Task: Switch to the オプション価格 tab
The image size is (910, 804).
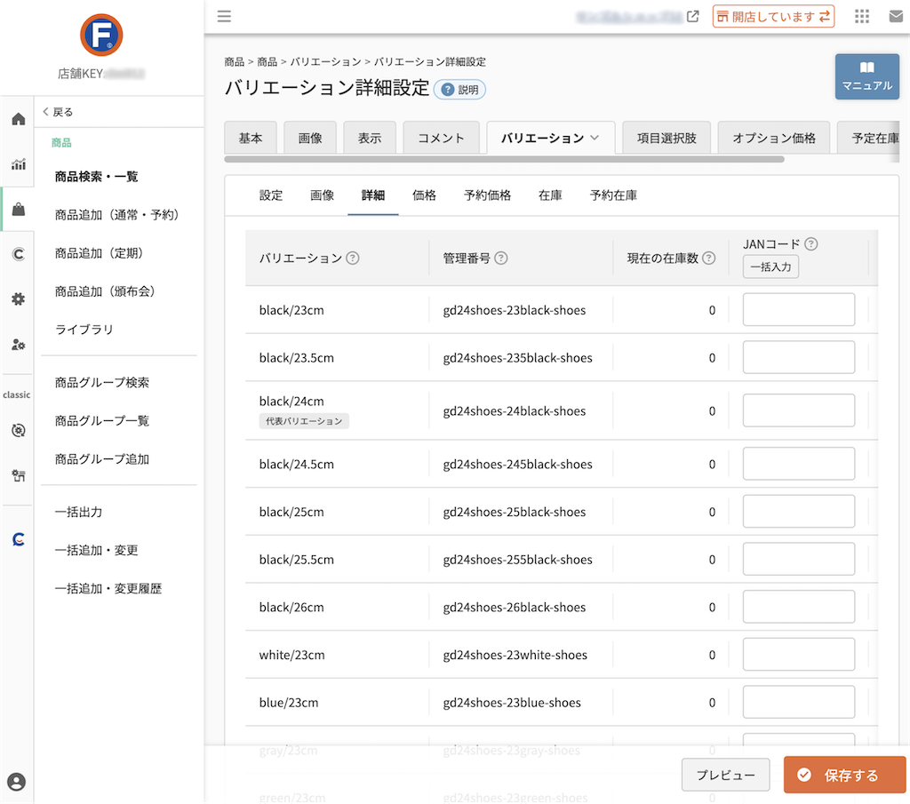Action: (774, 138)
